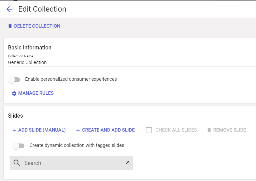This screenshot has width=256, height=181.
Task: Click the trash icon beside Delete Collection
Action: (x=10, y=26)
